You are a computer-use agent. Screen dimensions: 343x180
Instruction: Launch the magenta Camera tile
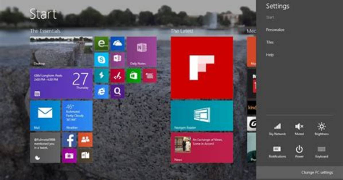point(69,156)
